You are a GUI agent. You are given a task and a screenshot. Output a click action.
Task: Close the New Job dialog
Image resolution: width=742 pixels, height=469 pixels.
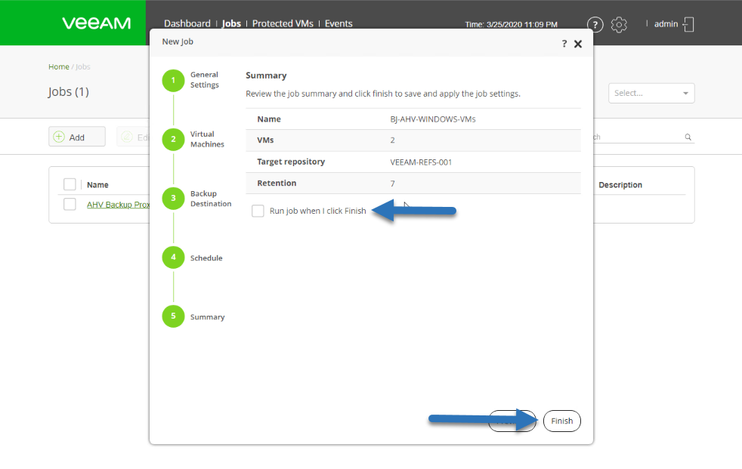coord(578,44)
